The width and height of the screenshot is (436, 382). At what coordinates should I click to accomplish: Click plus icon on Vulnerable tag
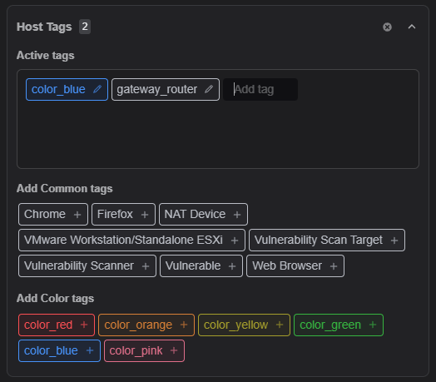pos(232,266)
